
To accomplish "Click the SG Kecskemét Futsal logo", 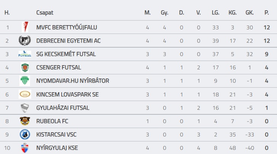I will pos(25,54).
